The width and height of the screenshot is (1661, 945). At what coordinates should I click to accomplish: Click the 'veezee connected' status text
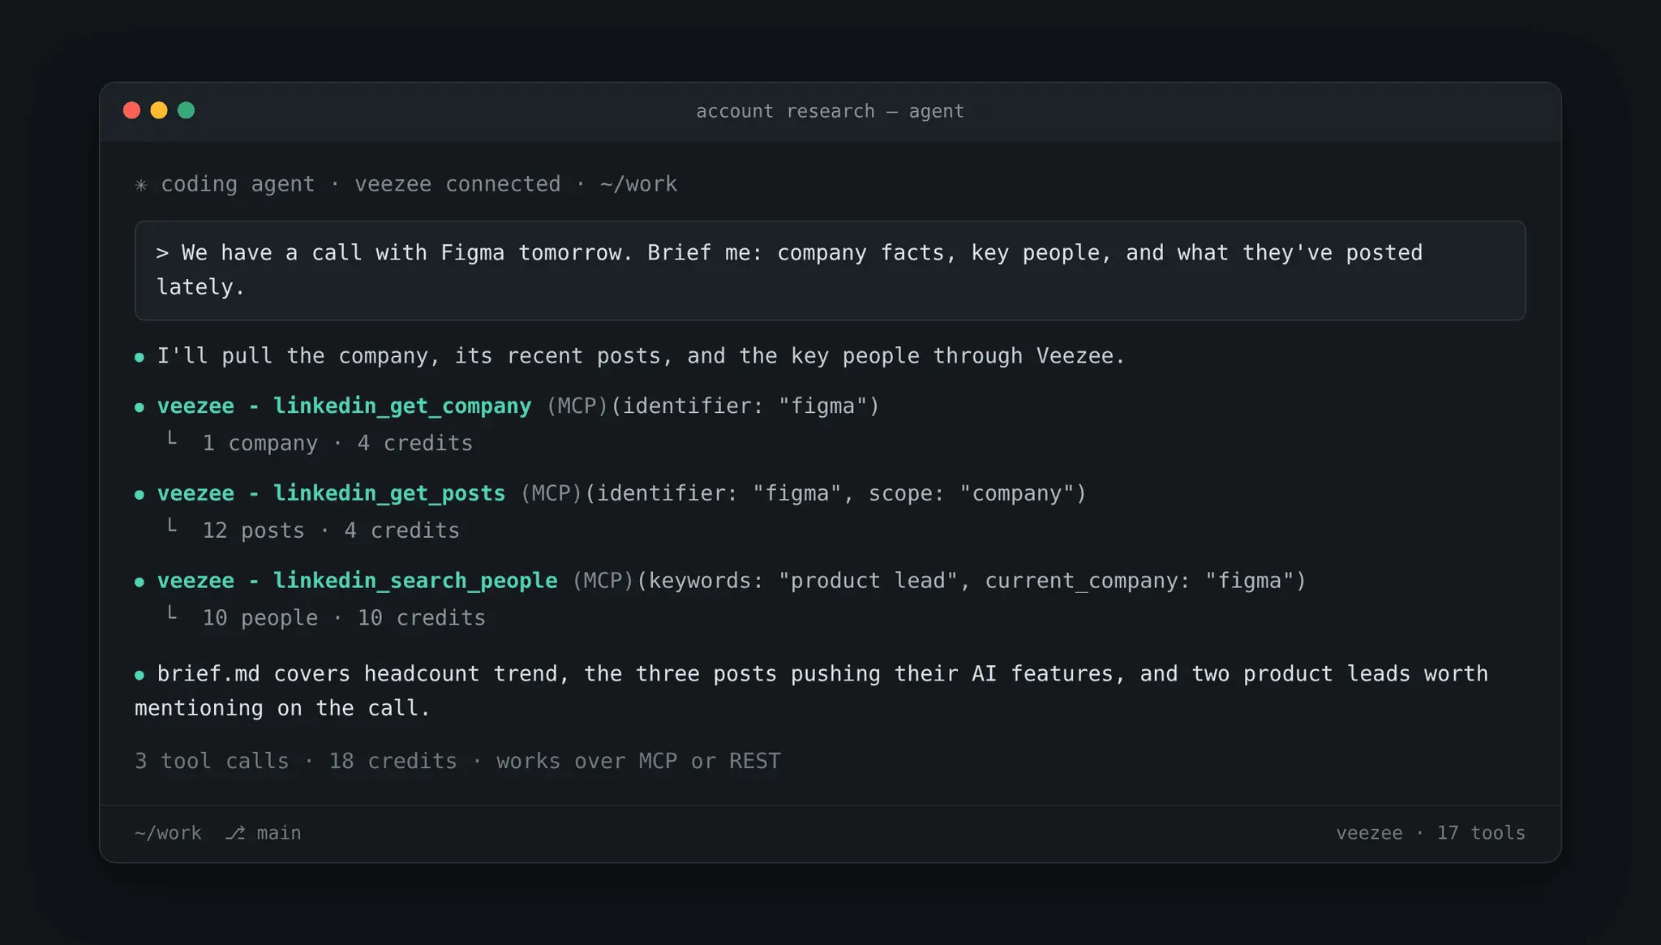pyautogui.click(x=457, y=184)
